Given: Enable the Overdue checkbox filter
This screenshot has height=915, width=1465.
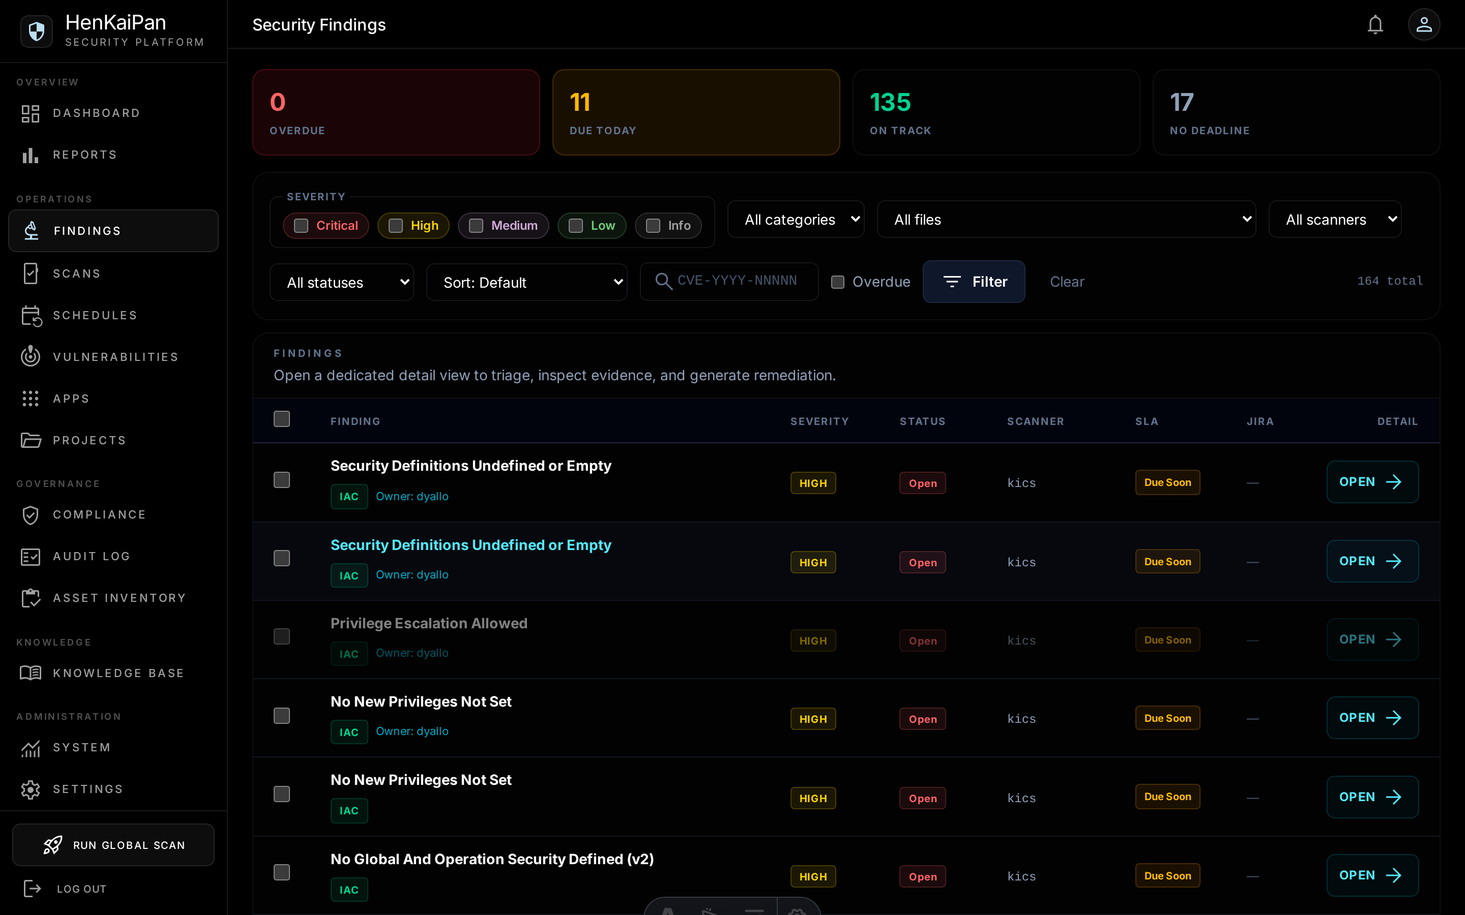Looking at the screenshot, I should click(x=838, y=282).
